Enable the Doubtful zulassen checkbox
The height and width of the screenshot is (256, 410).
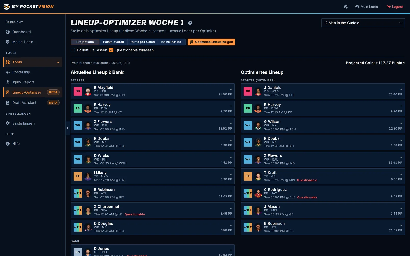tap(73, 50)
